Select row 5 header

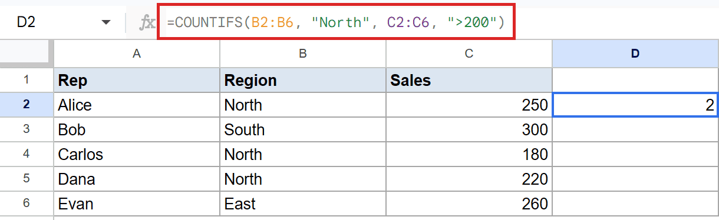pos(27,179)
